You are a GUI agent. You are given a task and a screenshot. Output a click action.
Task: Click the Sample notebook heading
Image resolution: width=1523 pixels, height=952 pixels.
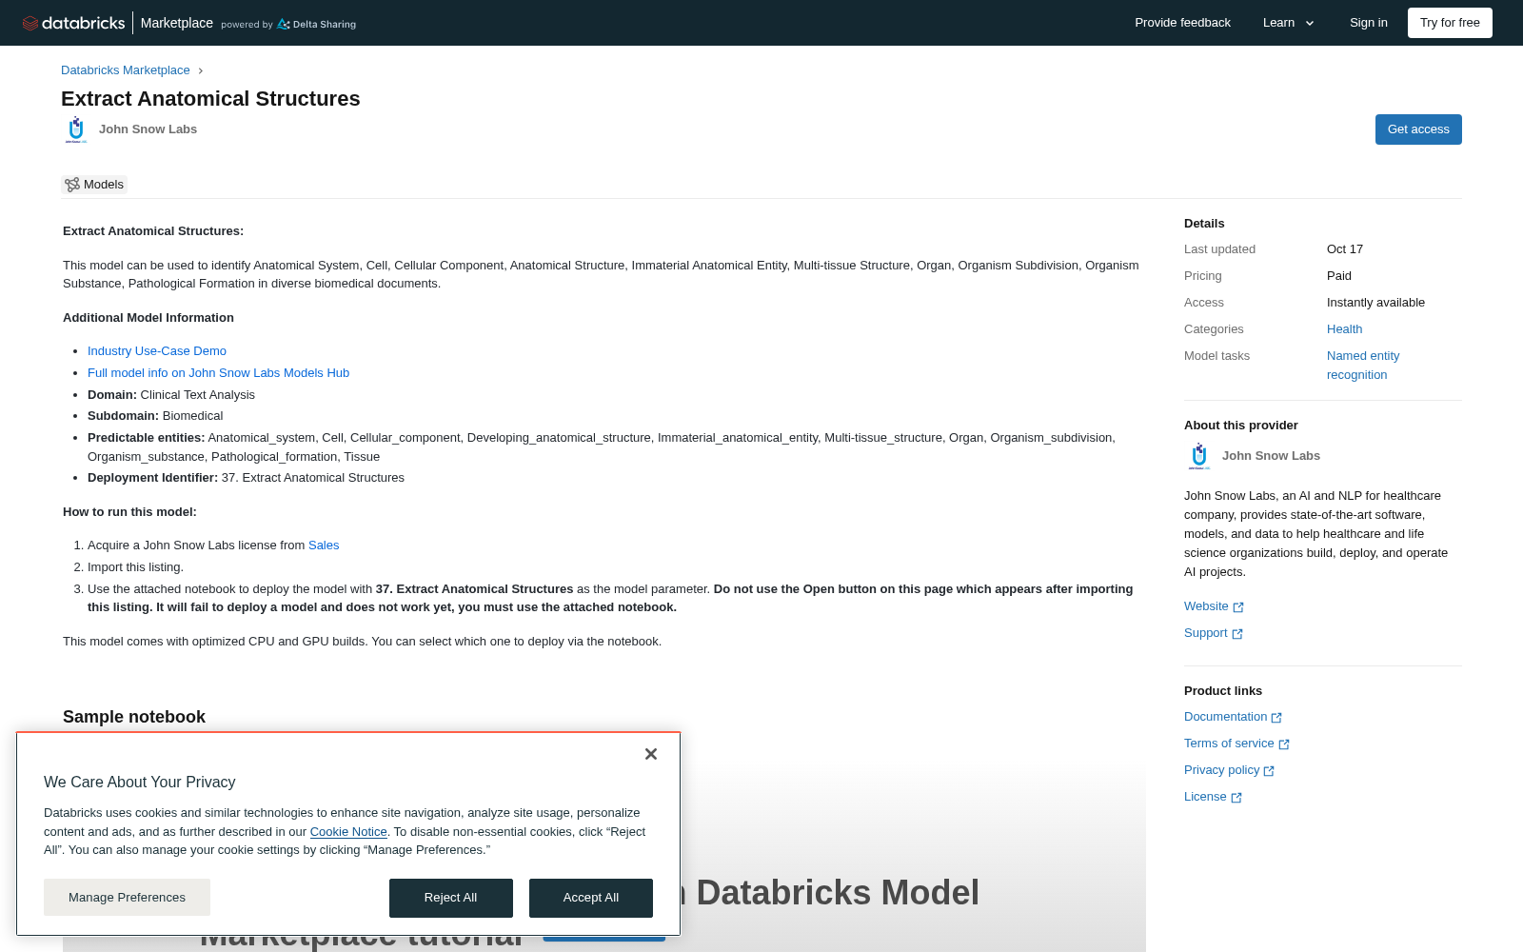tap(134, 717)
